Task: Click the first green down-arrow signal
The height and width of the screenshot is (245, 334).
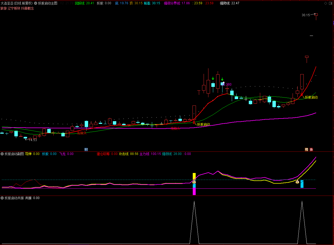Action: (x=213, y=78)
